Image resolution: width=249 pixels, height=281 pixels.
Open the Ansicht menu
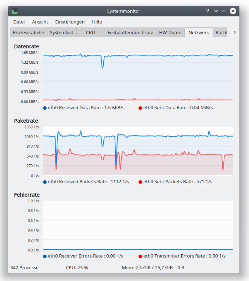click(x=40, y=22)
